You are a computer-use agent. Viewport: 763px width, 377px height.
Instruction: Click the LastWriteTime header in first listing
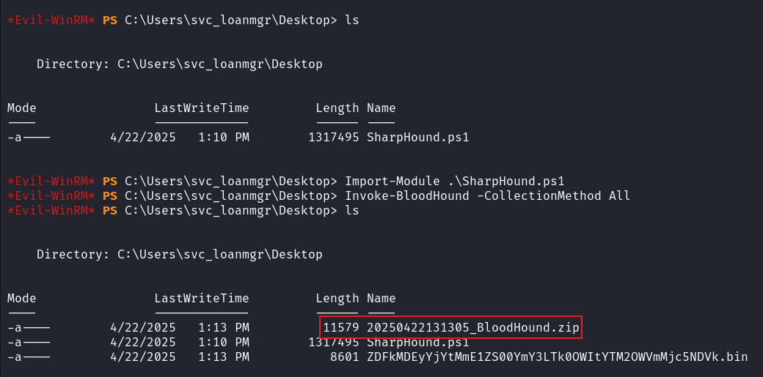pos(202,108)
